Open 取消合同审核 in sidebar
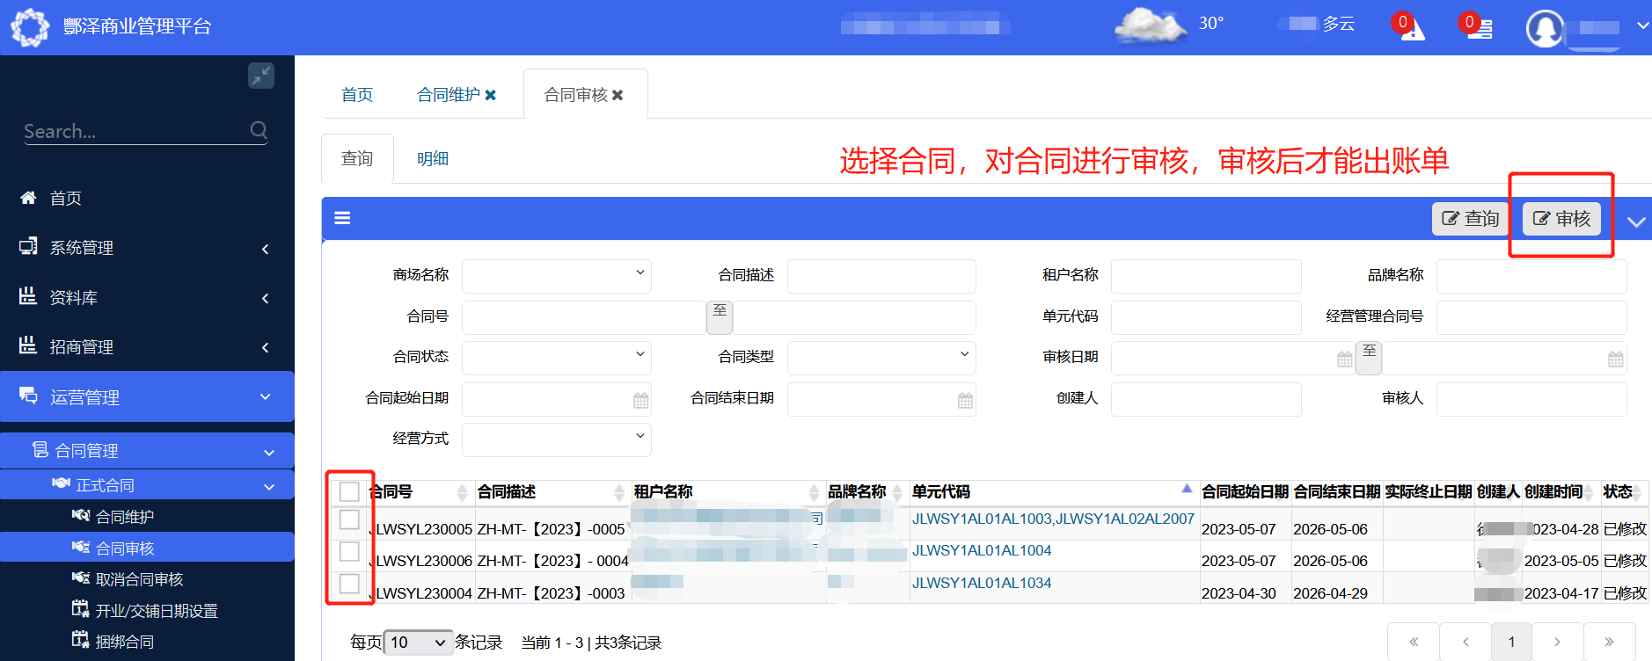Viewport: 1652px width, 661px height. click(139, 579)
